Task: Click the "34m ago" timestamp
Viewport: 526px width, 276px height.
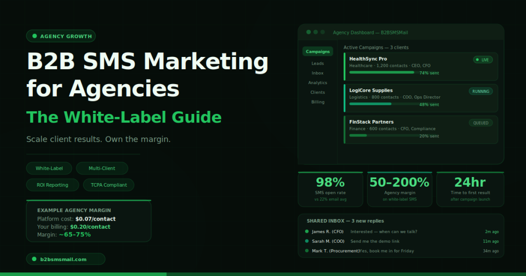Action: 491,251
